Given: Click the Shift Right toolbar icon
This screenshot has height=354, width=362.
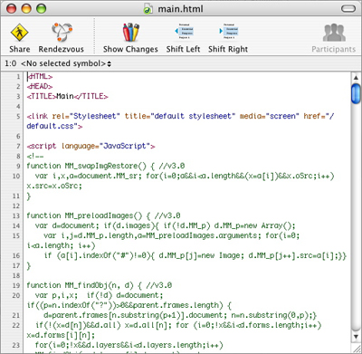Looking at the screenshot, I should [228, 31].
